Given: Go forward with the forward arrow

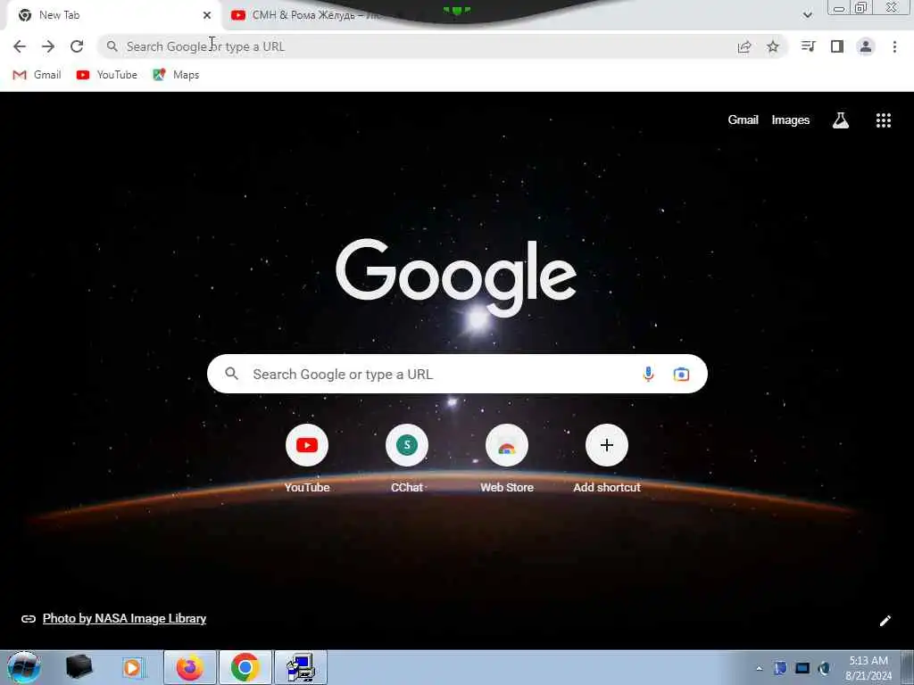Looking at the screenshot, I should point(48,46).
